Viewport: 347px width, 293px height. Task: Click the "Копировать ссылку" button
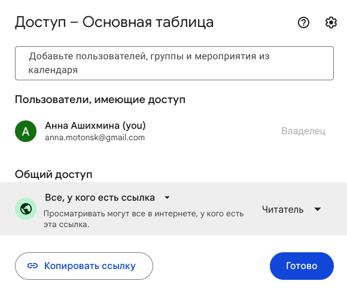coord(84,266)
